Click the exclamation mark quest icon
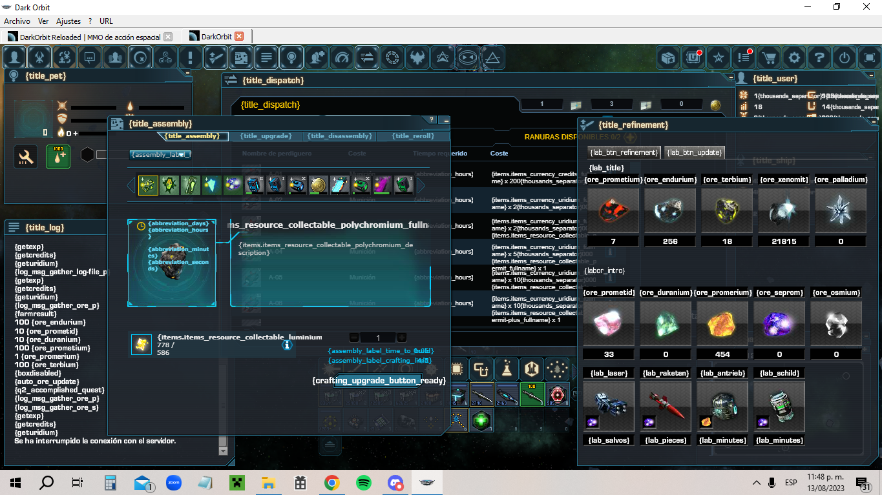882x495 pixels. 191,57
